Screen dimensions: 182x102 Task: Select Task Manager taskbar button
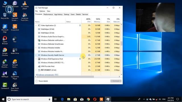click(x=108, y=99)
